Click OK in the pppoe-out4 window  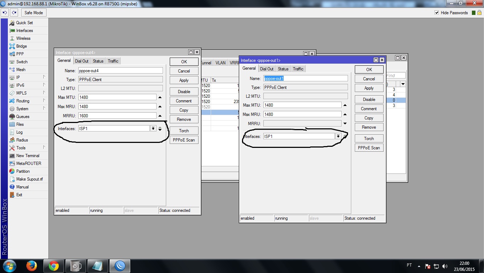184,62
